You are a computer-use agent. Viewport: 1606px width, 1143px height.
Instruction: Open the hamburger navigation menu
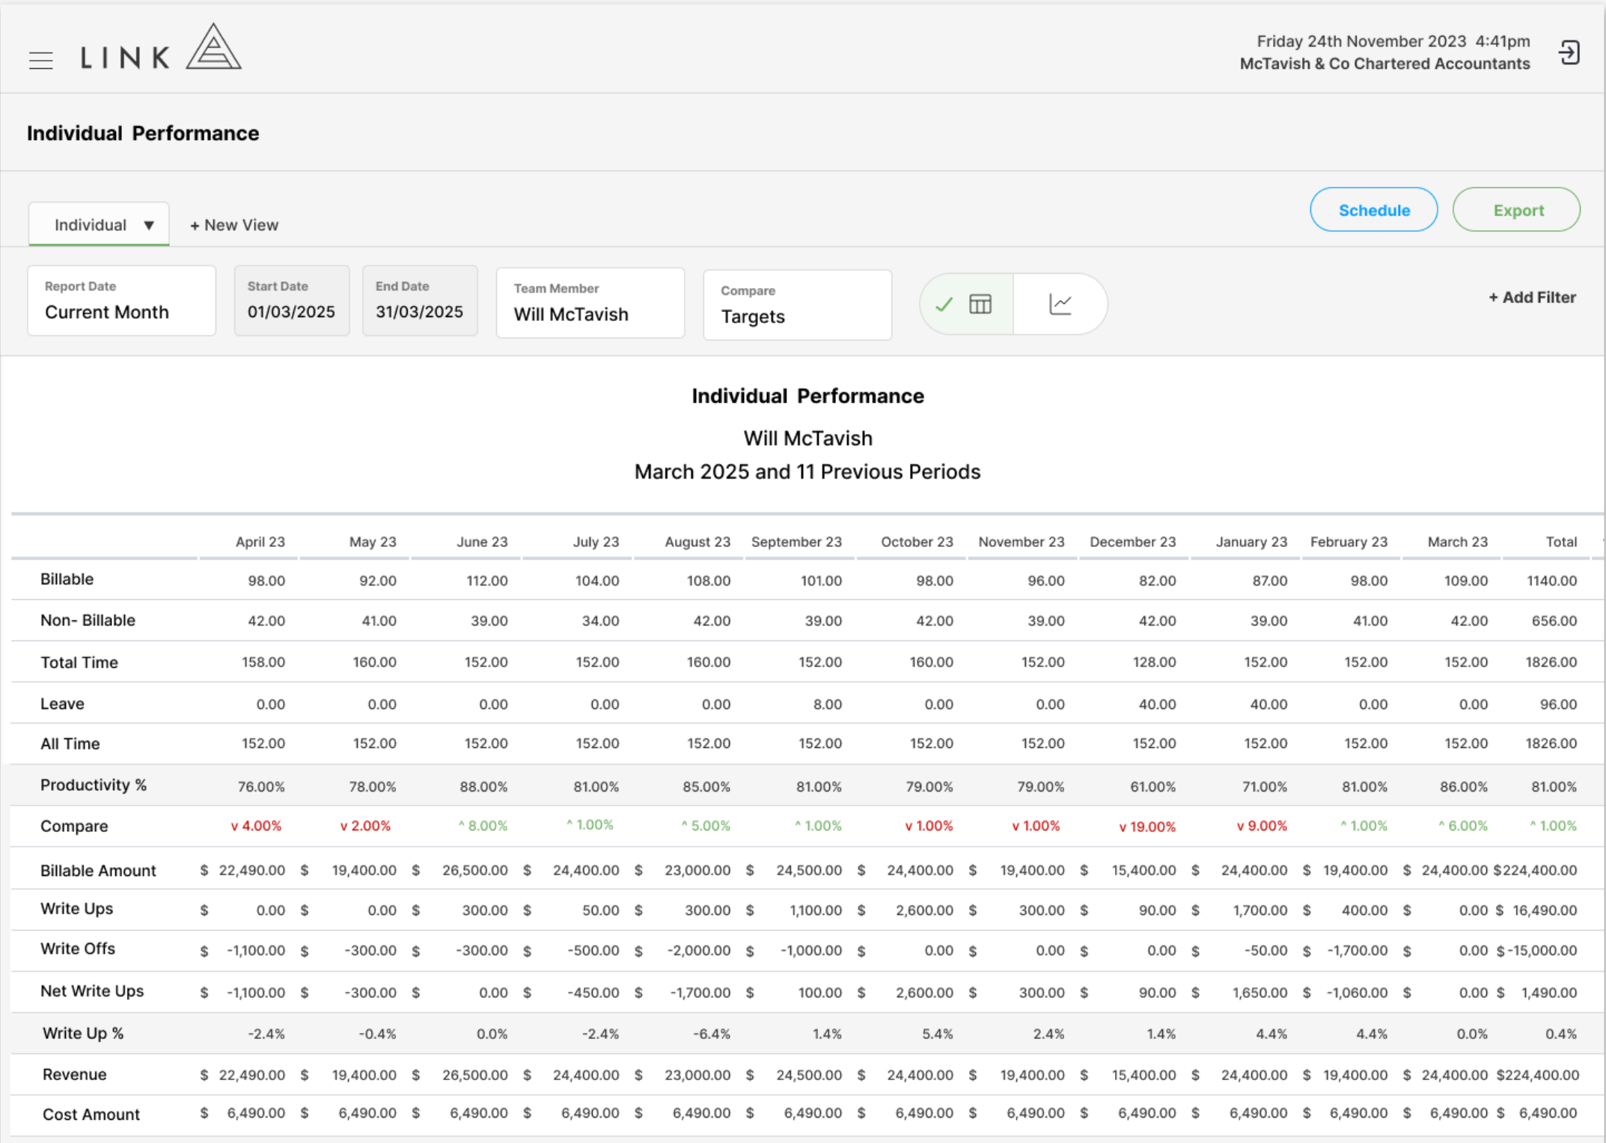pos(41,60)
